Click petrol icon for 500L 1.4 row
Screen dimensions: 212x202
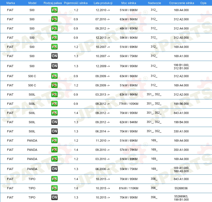point(54,113)
